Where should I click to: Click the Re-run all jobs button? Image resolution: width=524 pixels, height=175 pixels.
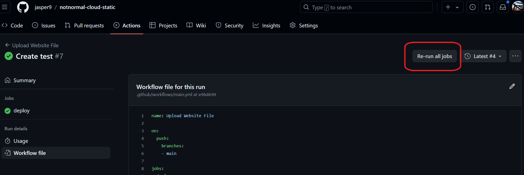click(434, 56)
